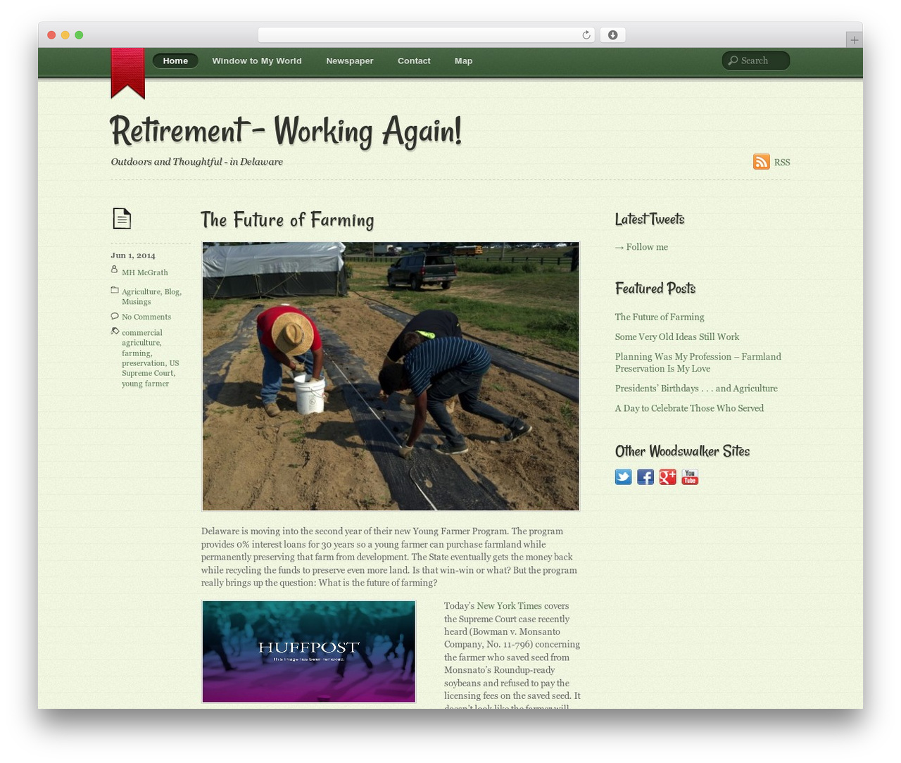
Task: Open the US Supreme Court tag
Action: 151,368
